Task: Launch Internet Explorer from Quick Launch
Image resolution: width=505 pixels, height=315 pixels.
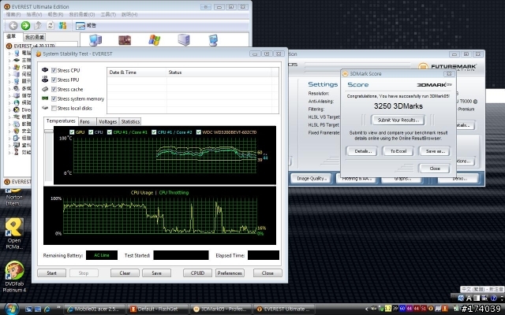Action: pyautogui.click(x=47, y=309)
